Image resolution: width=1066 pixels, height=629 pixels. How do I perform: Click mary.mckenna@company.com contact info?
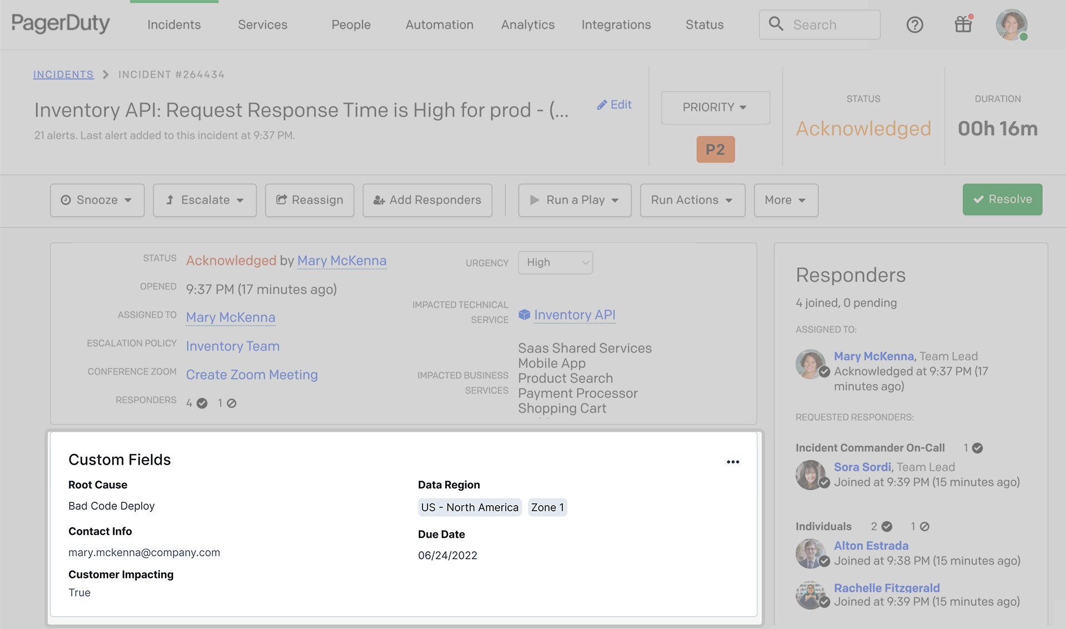pyautogui.click(x=144, y=552)
